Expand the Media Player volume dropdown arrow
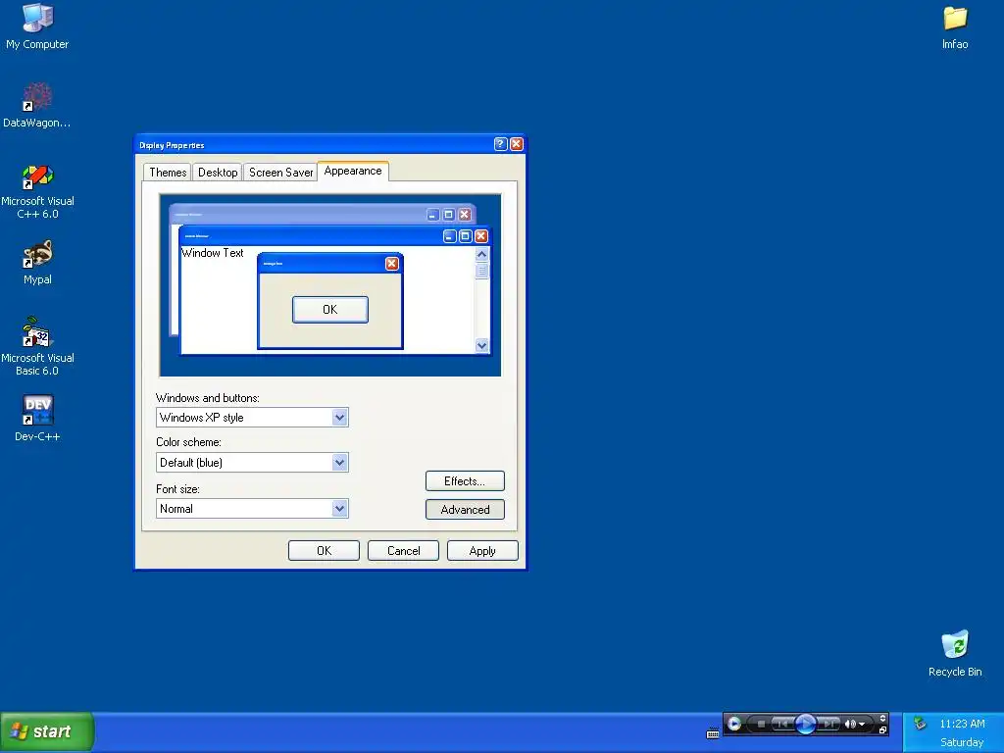The height and width of the screenshot is (753, 1004). coord(862,725)
